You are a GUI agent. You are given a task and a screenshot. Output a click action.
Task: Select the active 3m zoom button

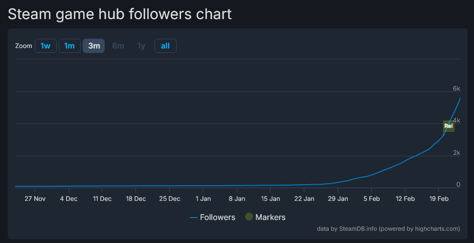(x=93, y=46)
